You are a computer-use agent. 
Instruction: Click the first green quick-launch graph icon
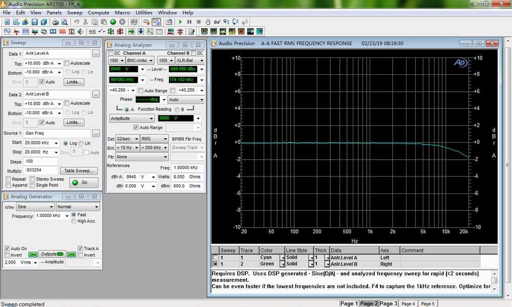(x=204, y=32)
